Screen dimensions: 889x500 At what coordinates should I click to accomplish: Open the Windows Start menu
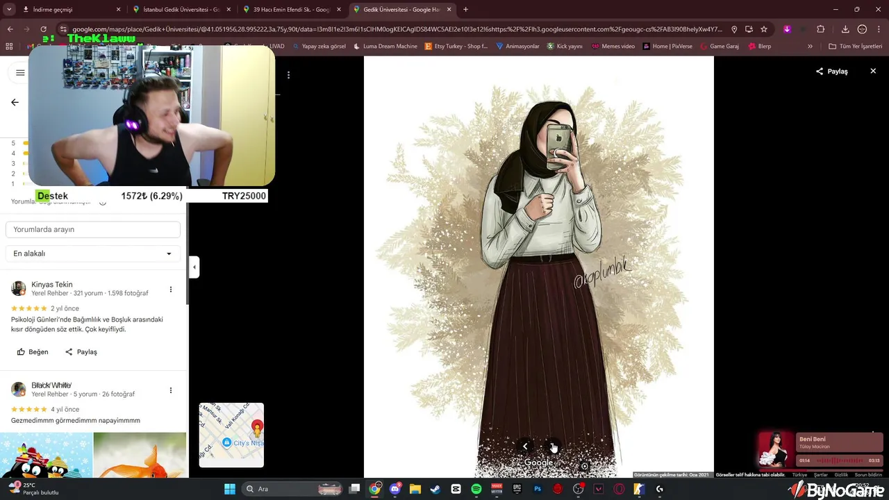[230, 489]
